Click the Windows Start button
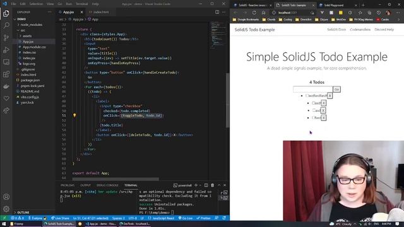Viewport: 404px width, 227px height. tap(4, 224)
